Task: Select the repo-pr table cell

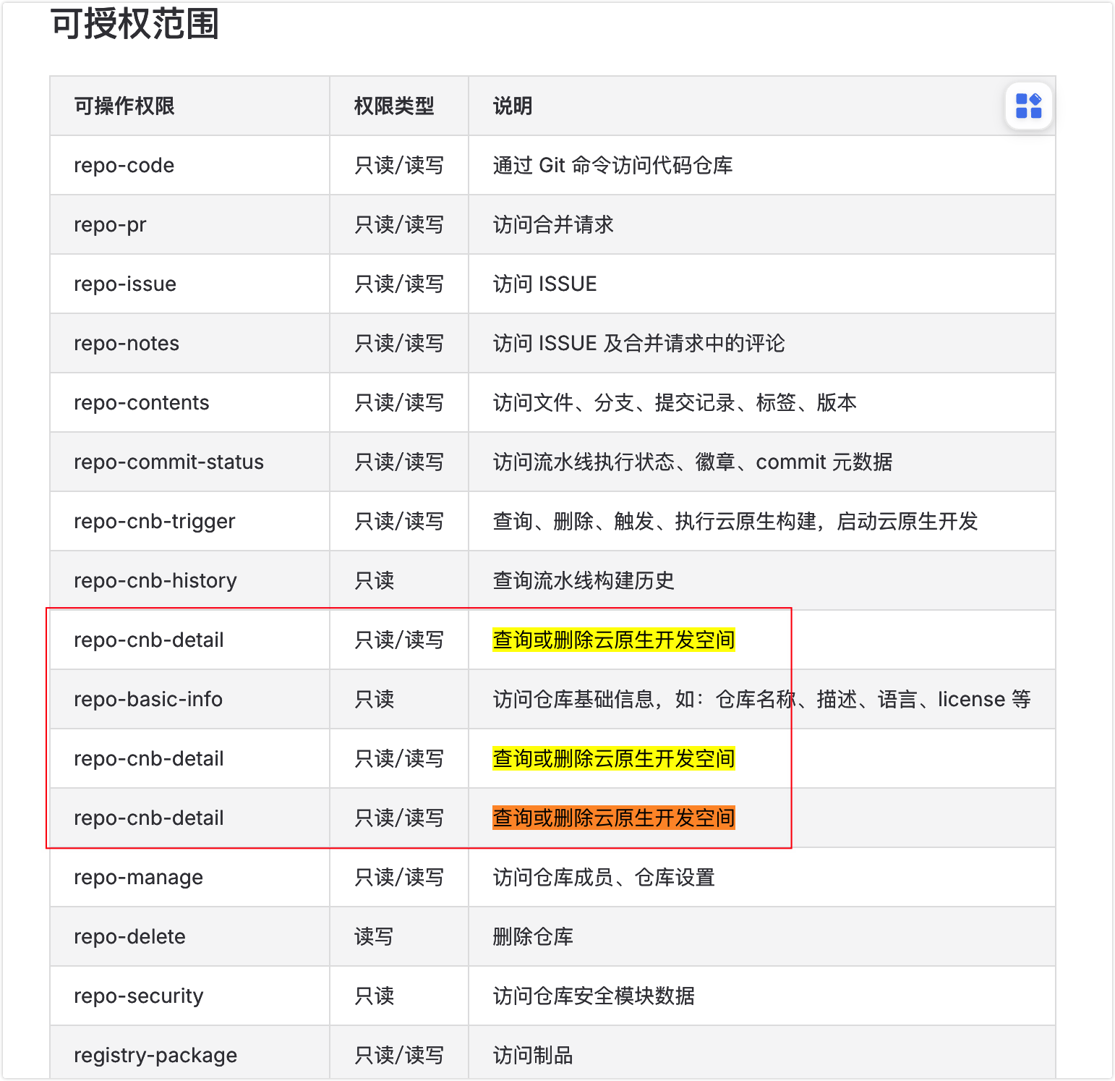Action: (x=110, y=225)
